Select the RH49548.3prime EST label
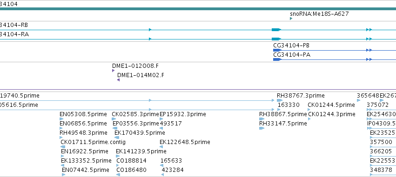Image resolution: width=396 pixels, height=177 pixels. [83, 132]
